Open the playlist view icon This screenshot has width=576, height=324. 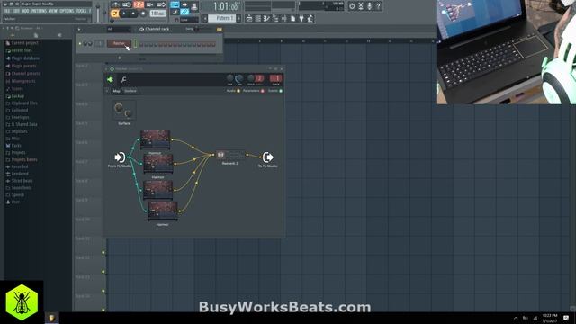pos(249,18)
